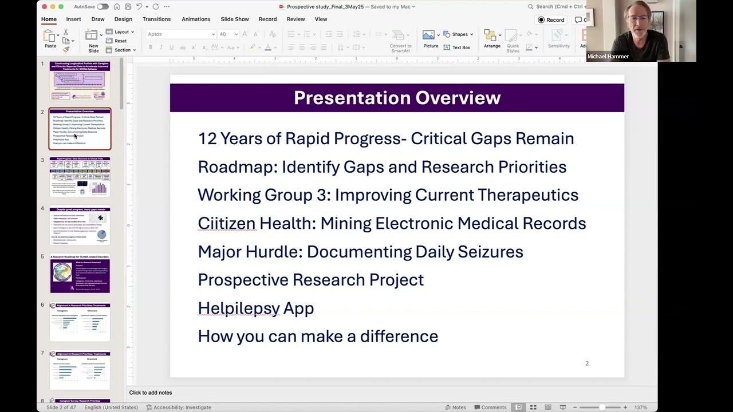The image size is (733, 412).
Task: Click the text highlight color pen
Action: click(x=252, y=47)
